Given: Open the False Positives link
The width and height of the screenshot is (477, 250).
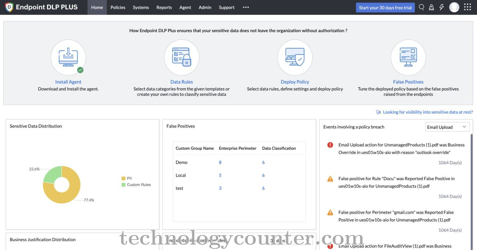Looking at the screenshot, I should [x=408, y=82].
